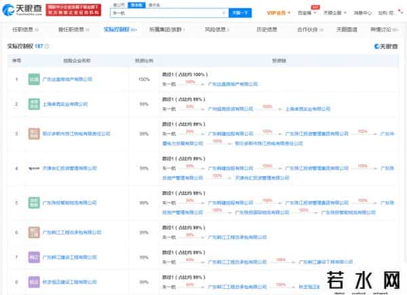Open the row 5 company name link
The image size is (407, 295).
tap(70, 203)
